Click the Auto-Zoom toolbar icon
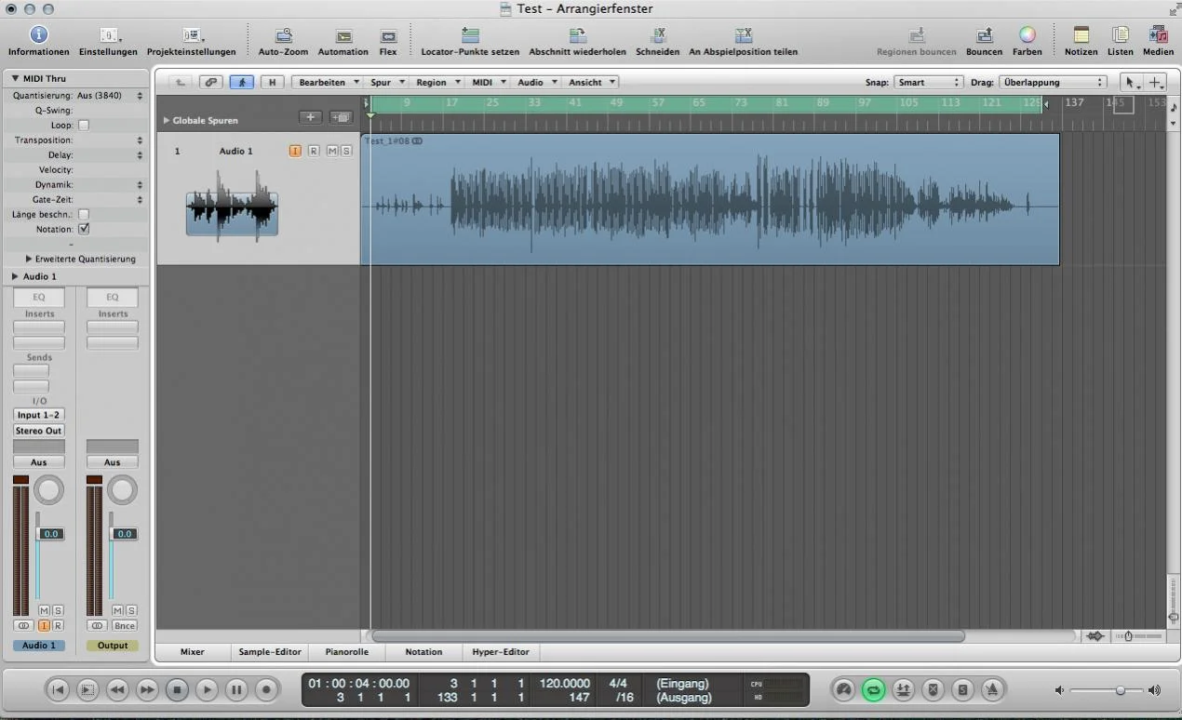 283,36
